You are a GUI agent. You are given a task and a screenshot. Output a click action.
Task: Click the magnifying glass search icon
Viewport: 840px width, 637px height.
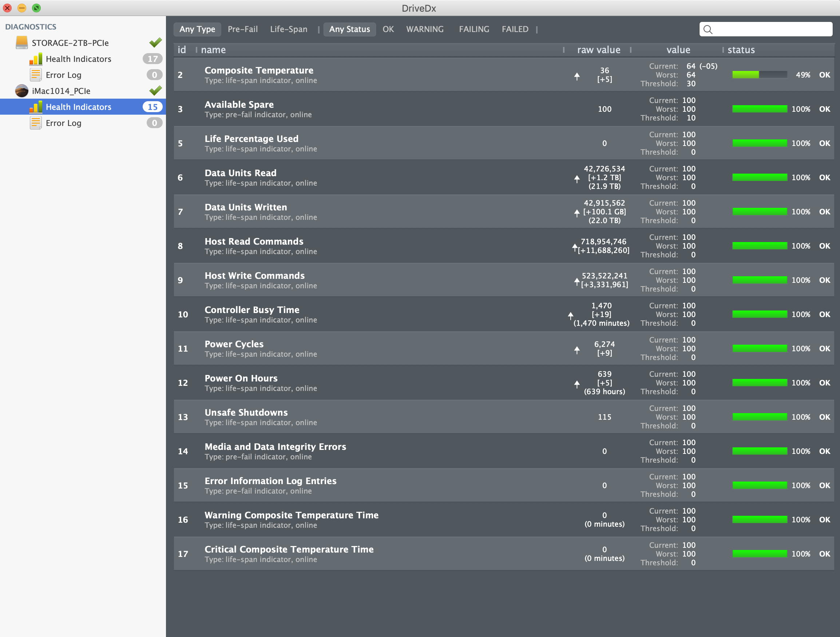(708, 29)
